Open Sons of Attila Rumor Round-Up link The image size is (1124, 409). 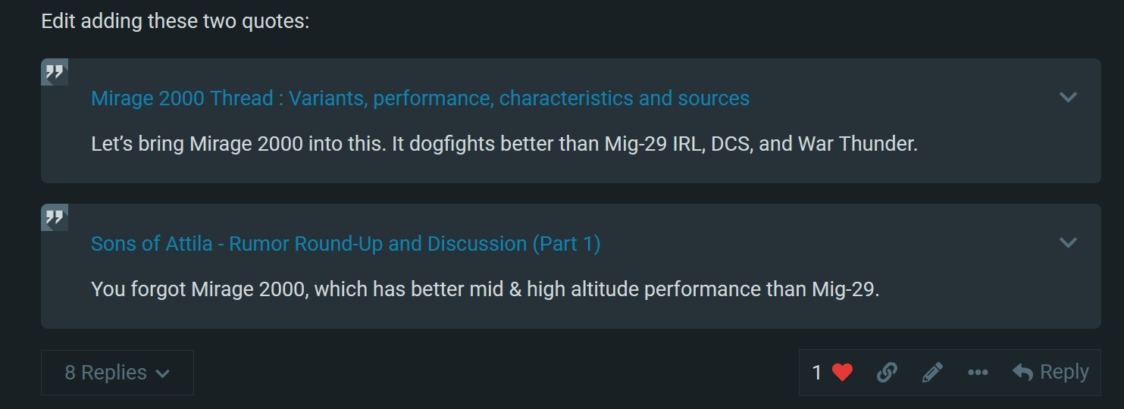point(346,244)
